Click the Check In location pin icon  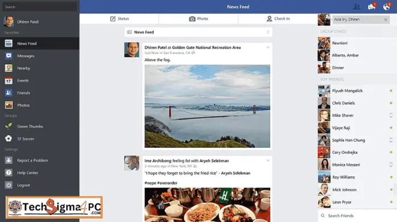coord(270,19)
